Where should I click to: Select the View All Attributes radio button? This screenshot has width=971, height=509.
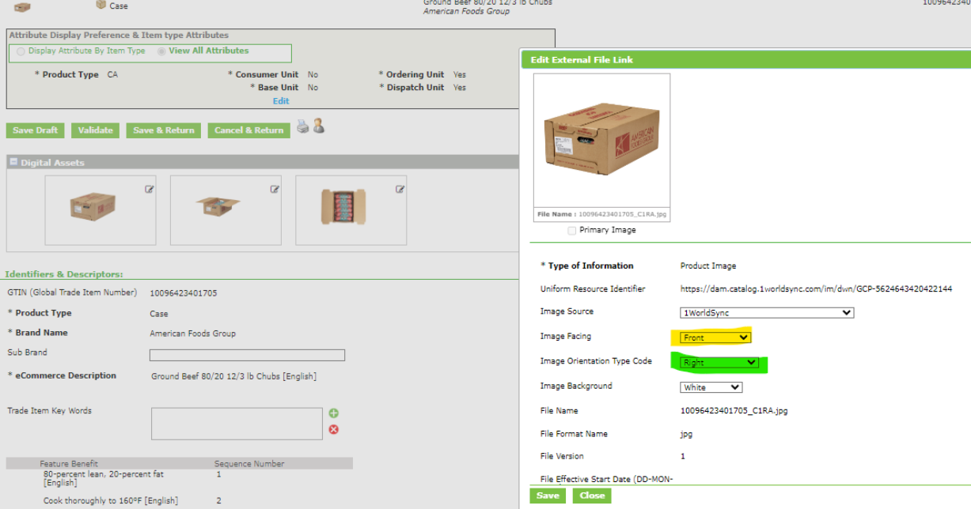(160, 50)
